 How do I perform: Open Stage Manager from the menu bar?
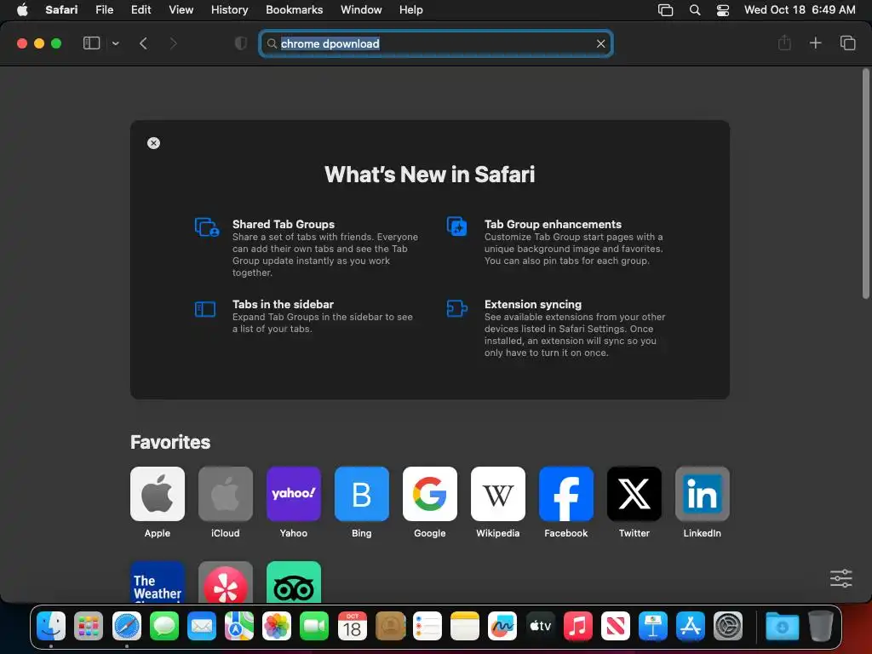pos(665,10)
